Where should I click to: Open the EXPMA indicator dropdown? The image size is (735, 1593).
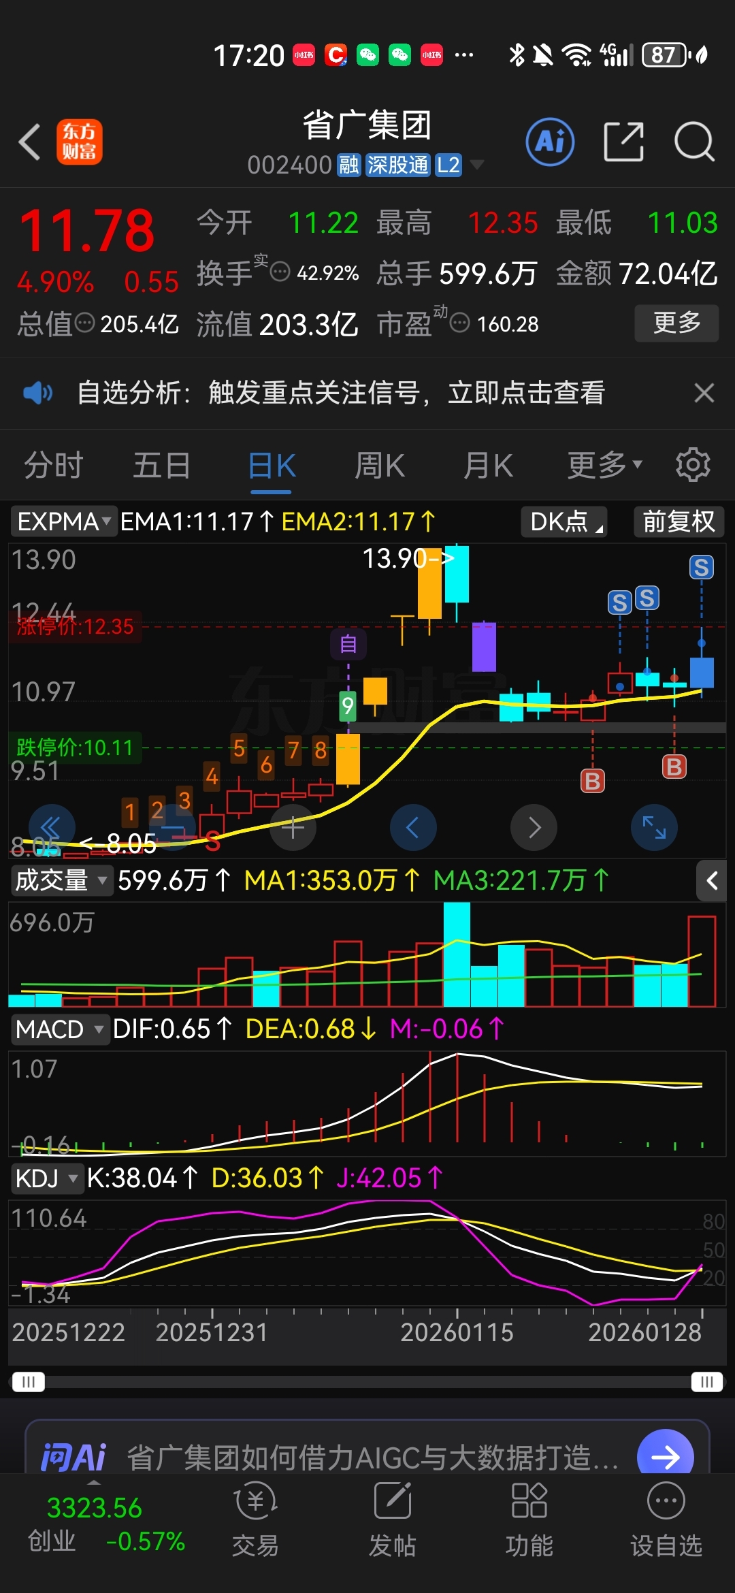(x=64, y=521)
